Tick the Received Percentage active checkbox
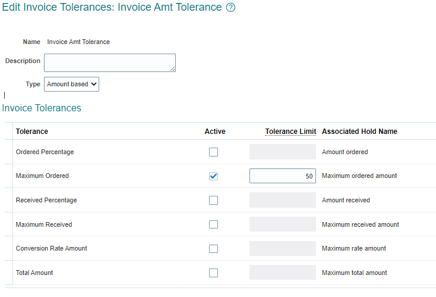Screen dimensions: 436x297 tap(214, 201)
